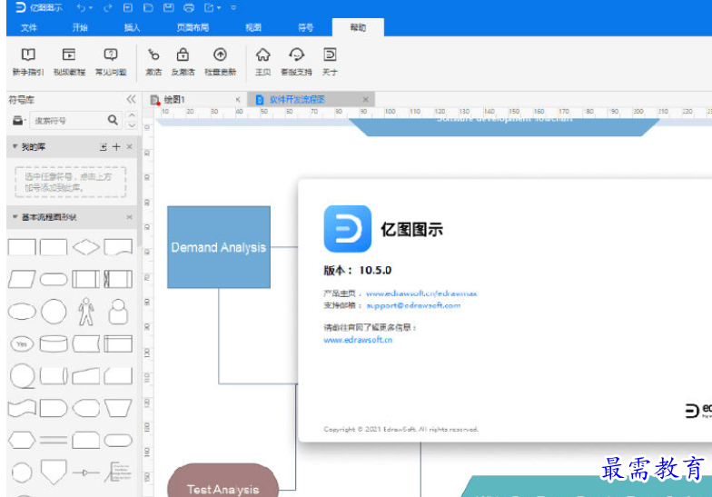Go to 主页 home page icon

point(263,62)
